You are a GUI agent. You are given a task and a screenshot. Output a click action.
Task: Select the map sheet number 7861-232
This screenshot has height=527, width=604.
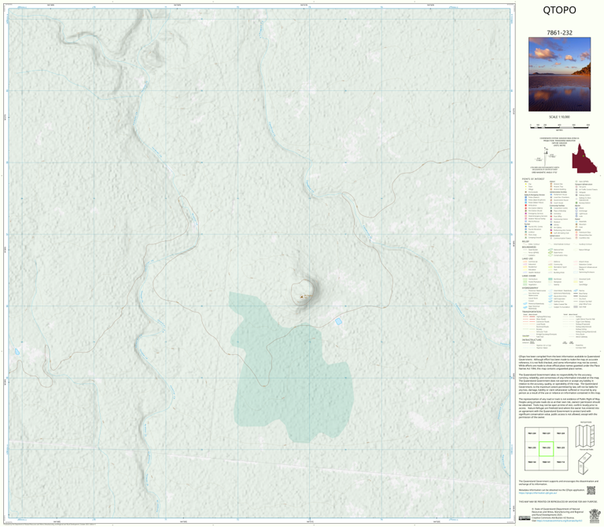(x=559, y=33)
